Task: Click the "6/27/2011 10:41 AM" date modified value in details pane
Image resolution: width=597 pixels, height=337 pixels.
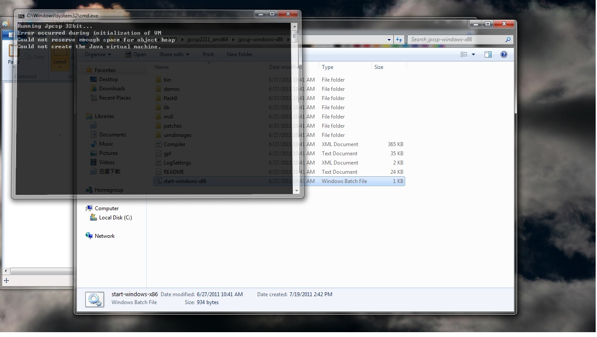Action: 219,294
